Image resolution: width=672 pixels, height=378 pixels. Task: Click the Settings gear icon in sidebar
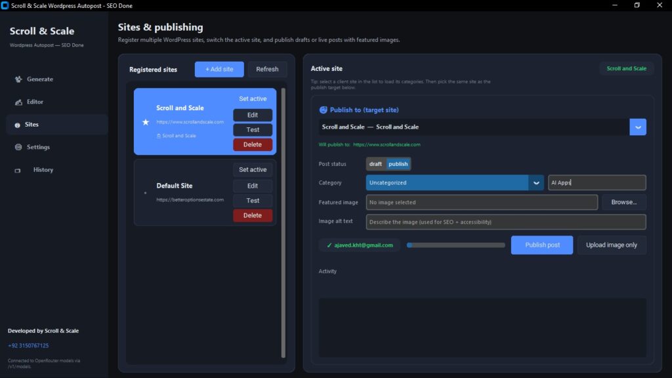[18, 147]
